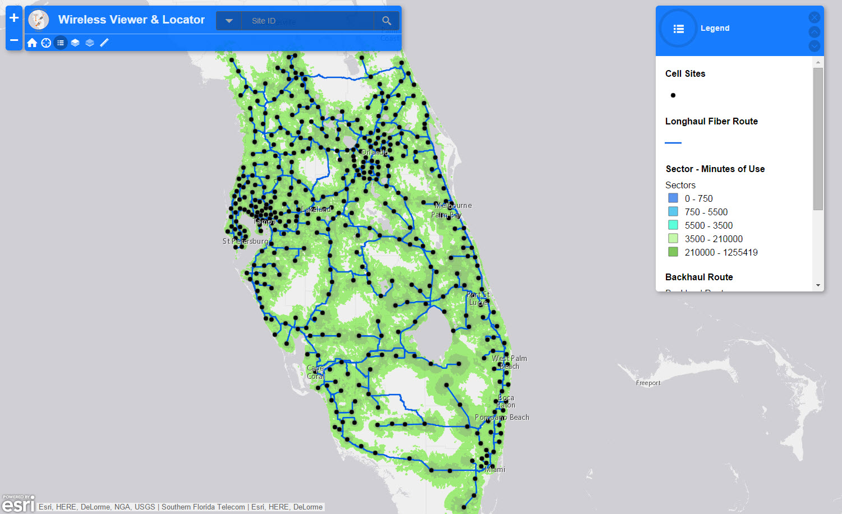Click the Freeport map label
Screen dimensions: 842x514
(x=648, y=383)
